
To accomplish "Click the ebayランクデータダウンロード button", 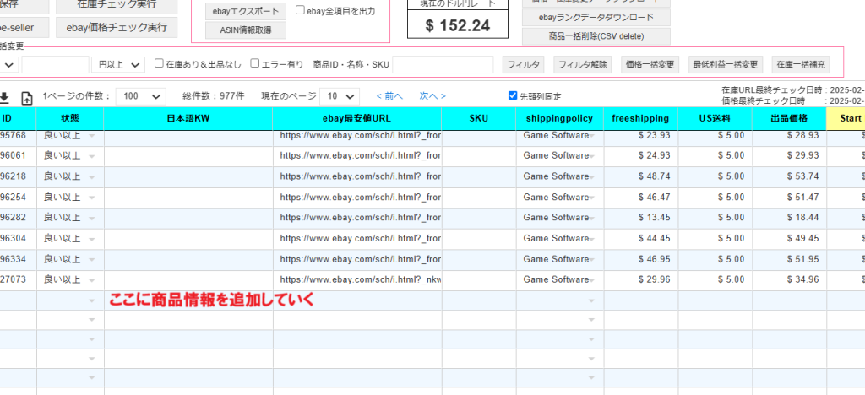I will point(596,18).
